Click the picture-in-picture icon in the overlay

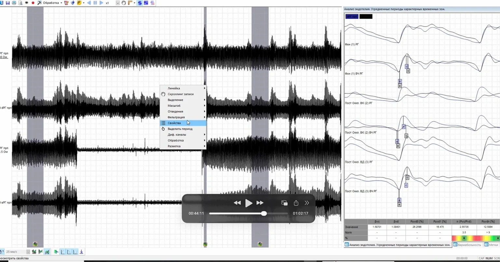285,203
